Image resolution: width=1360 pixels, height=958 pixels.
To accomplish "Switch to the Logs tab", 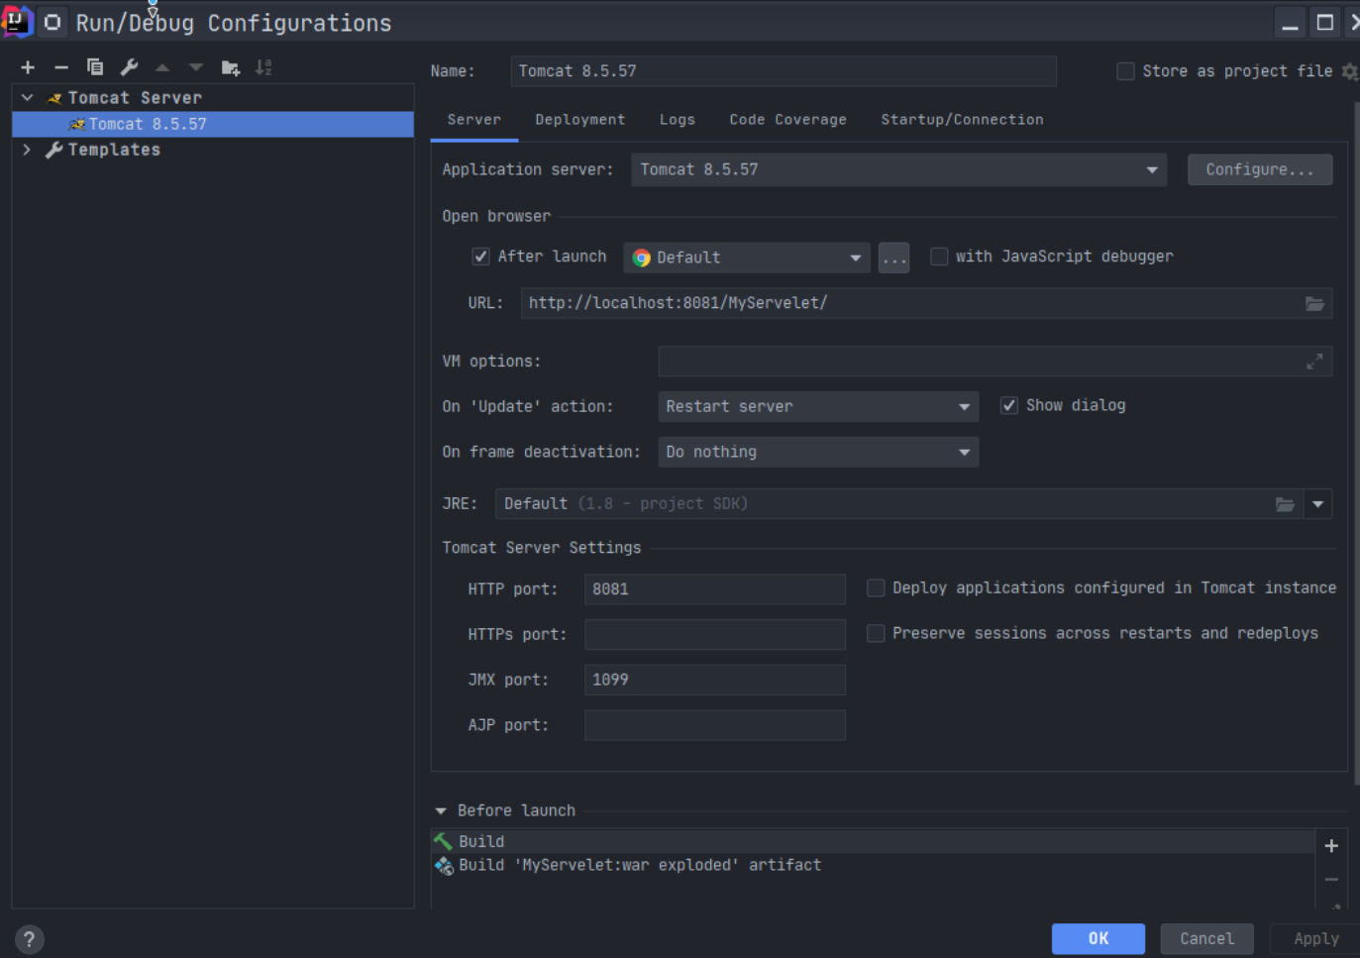I will 678,120.
